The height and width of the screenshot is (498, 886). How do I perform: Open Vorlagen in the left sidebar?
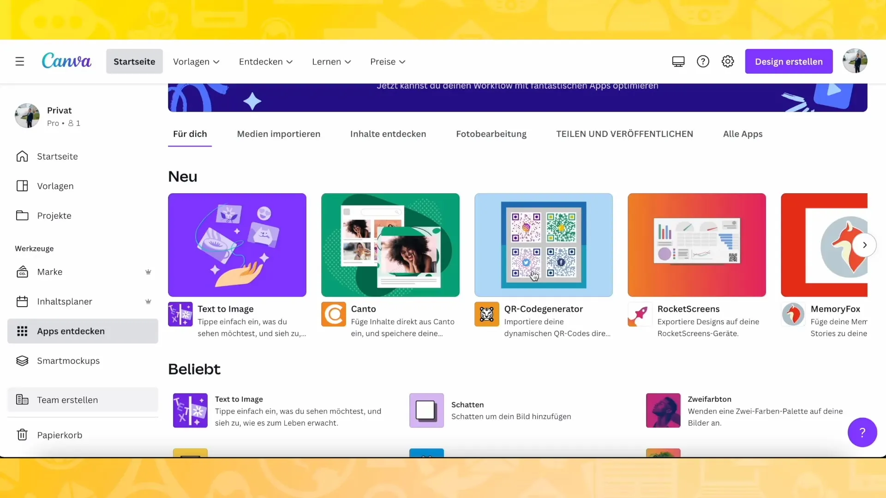tap(83, 186)
